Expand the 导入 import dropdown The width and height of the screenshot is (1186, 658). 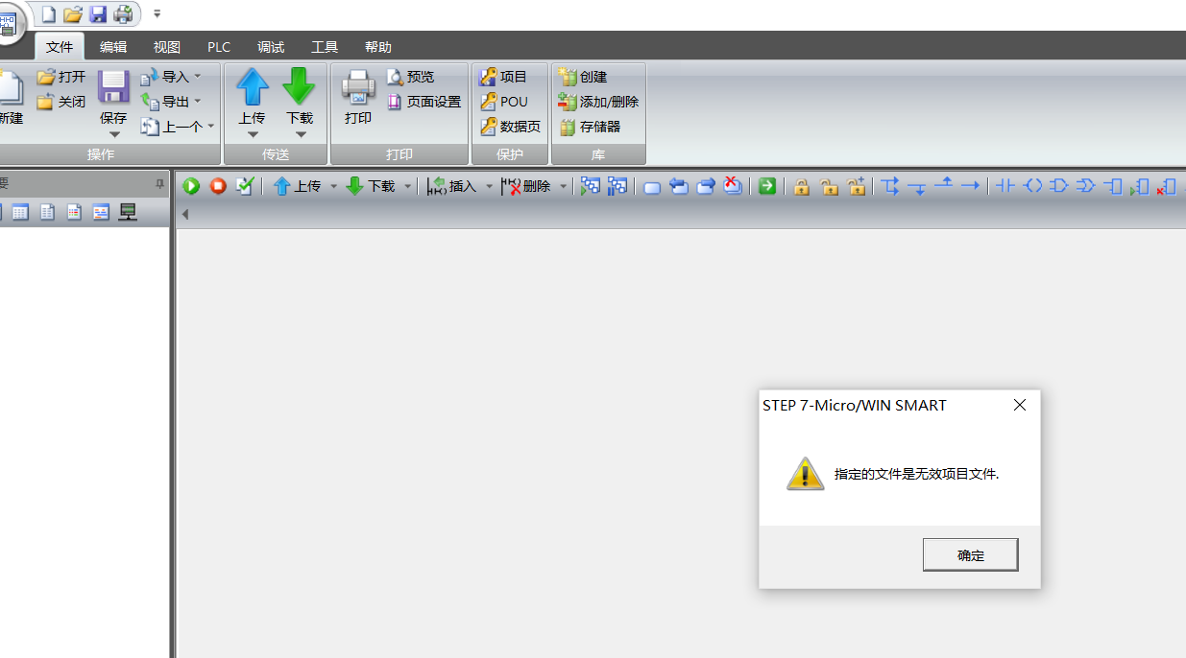[x=198, y=77]
